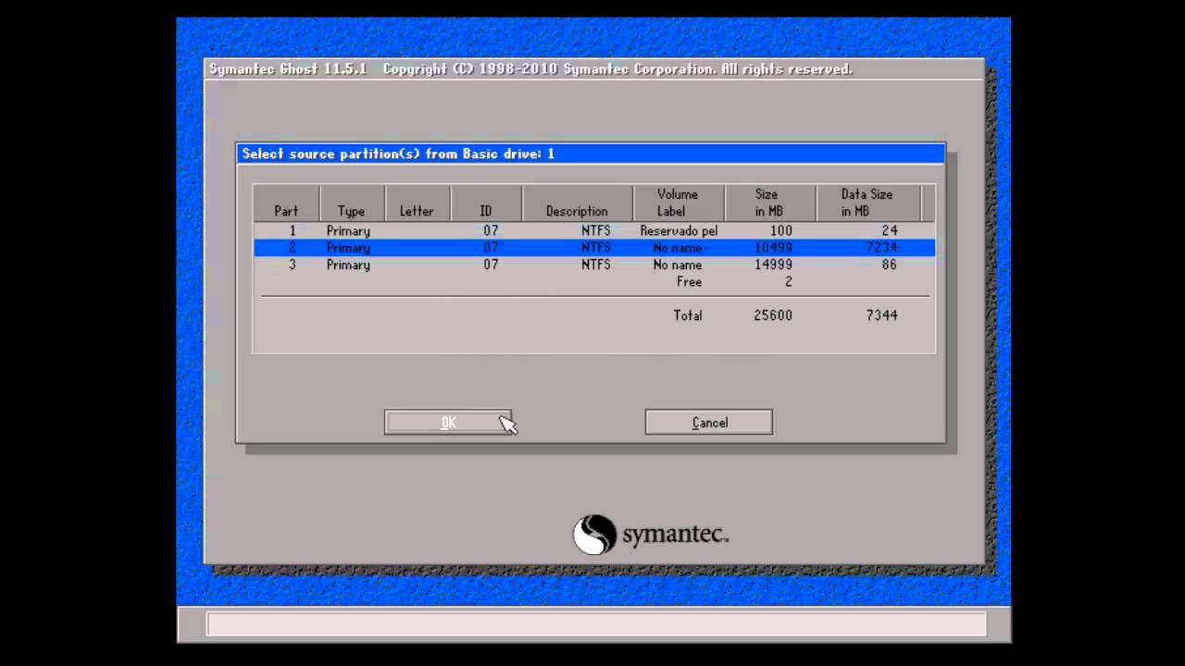Click the ID 07 of partition 1
This screenshot has height=666, width=1185.
click(x=491, y=230)
